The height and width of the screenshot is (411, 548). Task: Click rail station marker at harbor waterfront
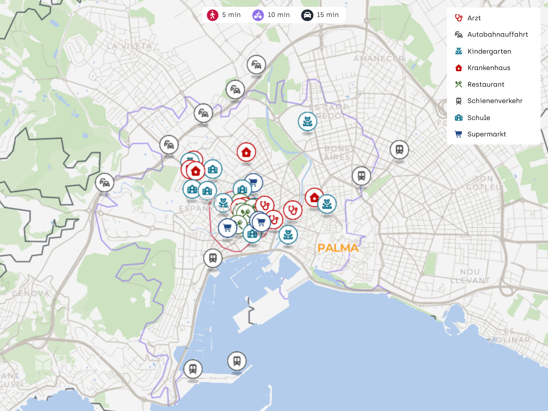tap(213, 258)
